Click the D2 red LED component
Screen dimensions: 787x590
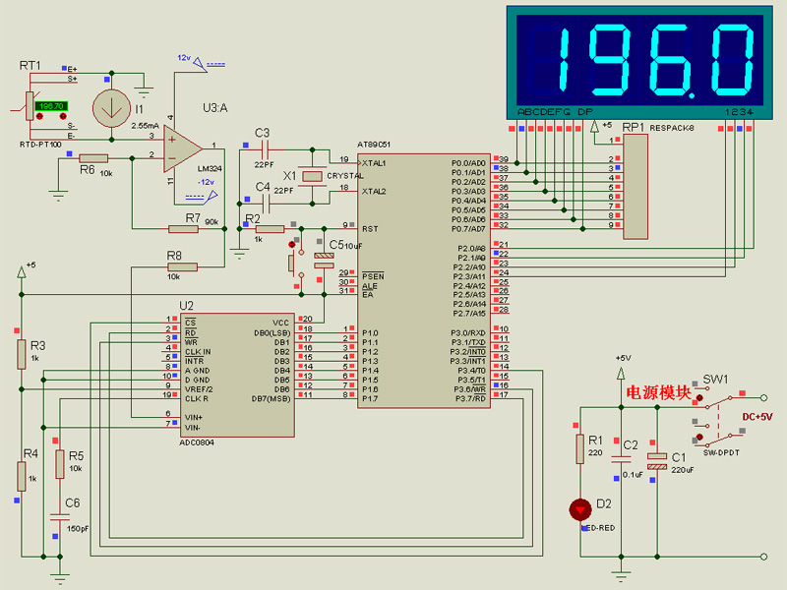pyautogui.click(x=580, y=509)
